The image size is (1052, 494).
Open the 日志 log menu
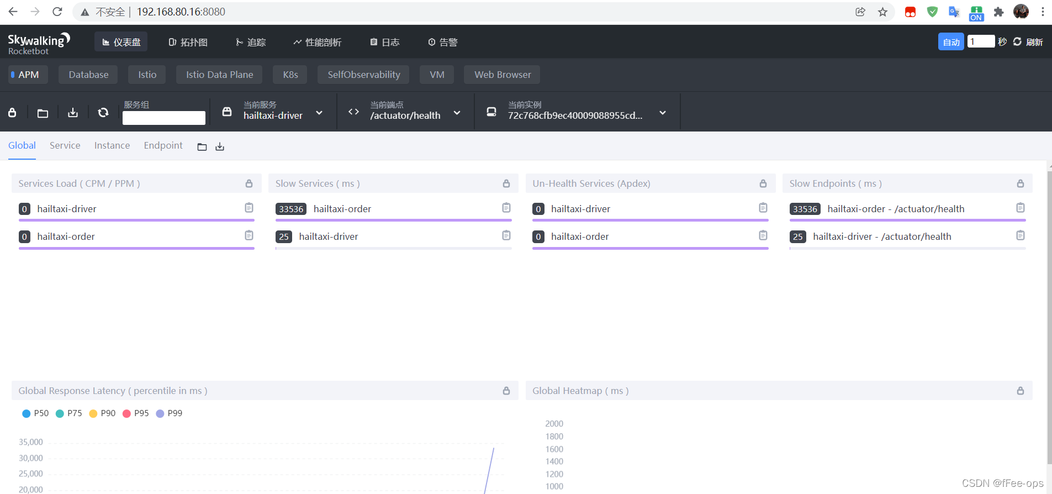tap(385, 42)
